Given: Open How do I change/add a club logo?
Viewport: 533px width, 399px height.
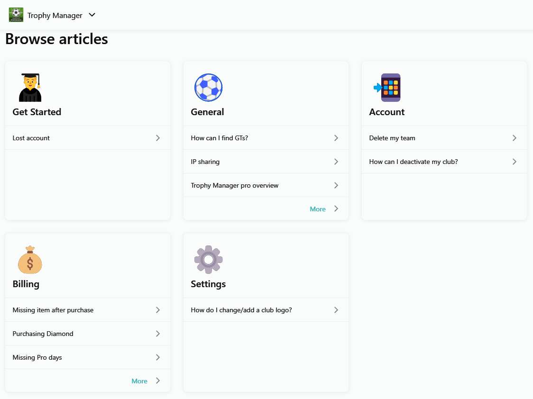Looking at the screenshot, I should click(266, 310).
